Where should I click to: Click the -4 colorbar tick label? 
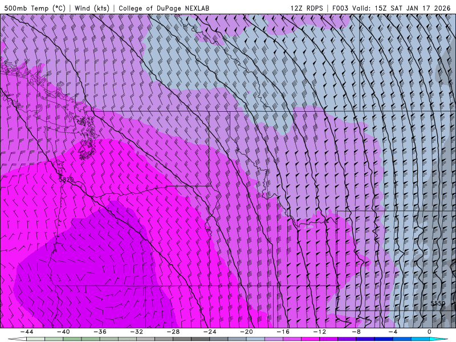click(x=392, y=332)
